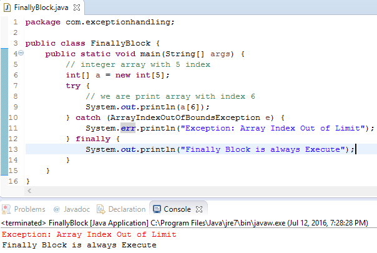Click the Javadoc @ icon
The width and height of the screenshot is (377, 253).
pyautogui.click(x=57, y=209)
